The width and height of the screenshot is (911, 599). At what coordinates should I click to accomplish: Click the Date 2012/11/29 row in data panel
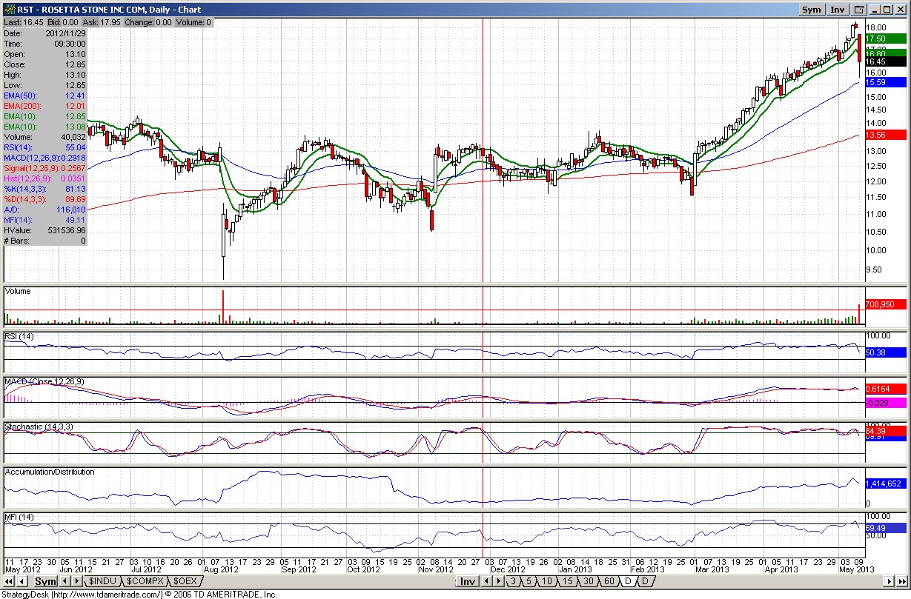pyautogui.click(x=45, y=33)
